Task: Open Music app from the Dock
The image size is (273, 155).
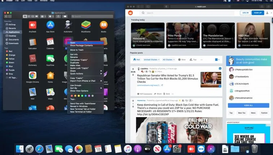Action: [127, 149]
